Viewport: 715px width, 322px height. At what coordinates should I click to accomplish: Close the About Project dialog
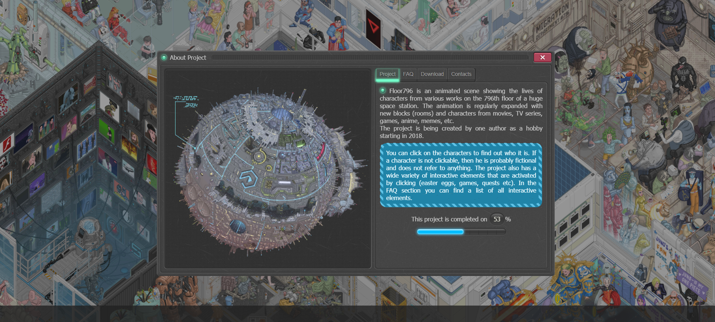pos(542,57)
